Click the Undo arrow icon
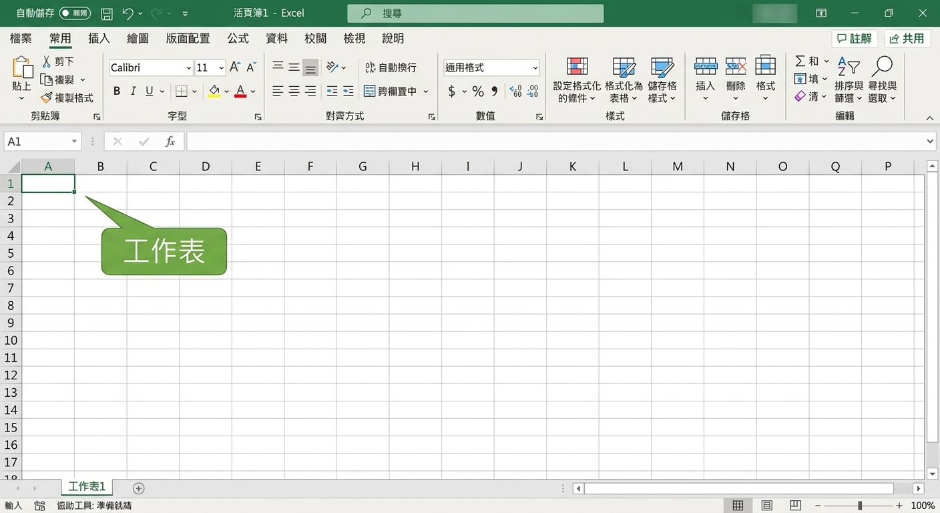The image size is (940, 513). pyautogui.click(x=128, y=13)
